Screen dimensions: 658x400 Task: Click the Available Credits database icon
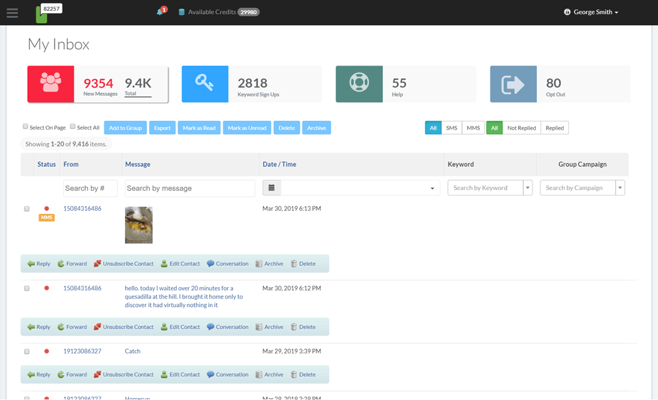click(x=181, y=12)
